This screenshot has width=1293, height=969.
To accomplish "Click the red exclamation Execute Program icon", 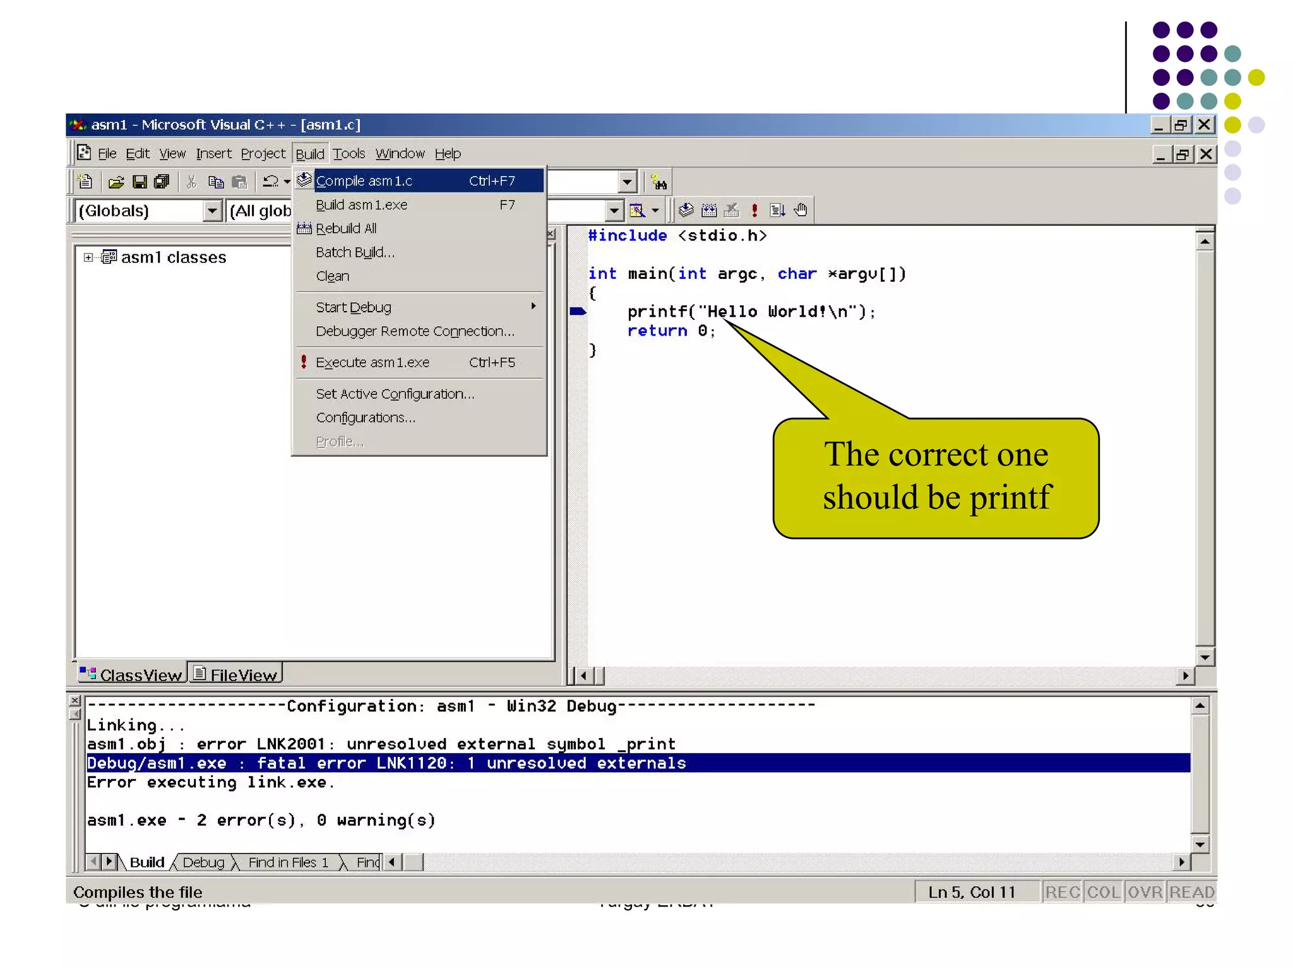I will [x=754, y=210].
